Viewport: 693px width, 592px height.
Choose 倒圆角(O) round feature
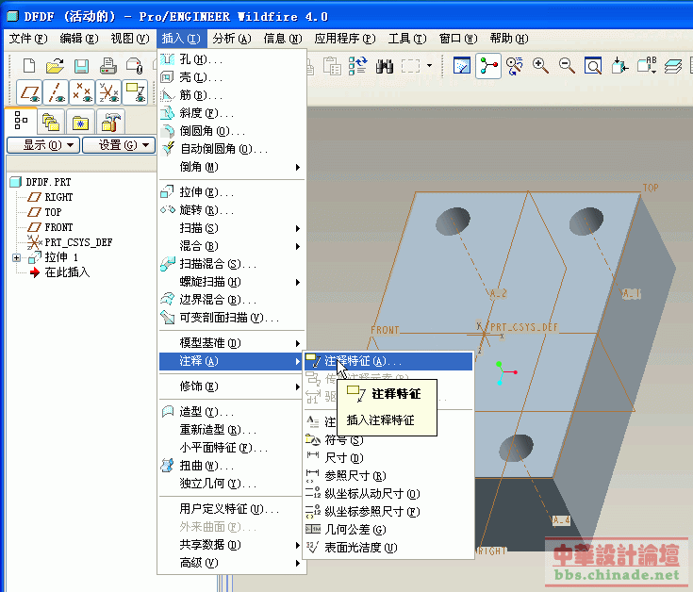(x=232, y=131)
